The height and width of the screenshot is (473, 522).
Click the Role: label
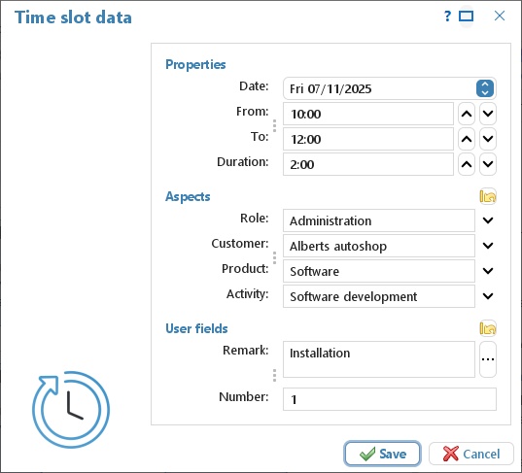click(x=254, y=219)
